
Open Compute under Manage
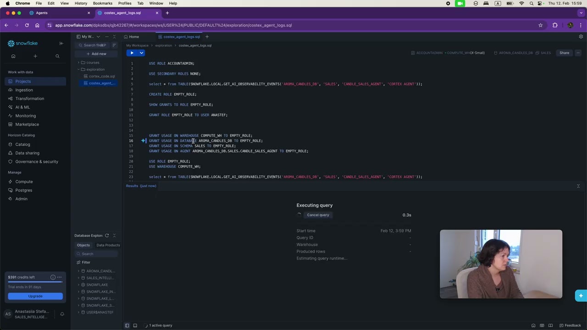point(35,181)
